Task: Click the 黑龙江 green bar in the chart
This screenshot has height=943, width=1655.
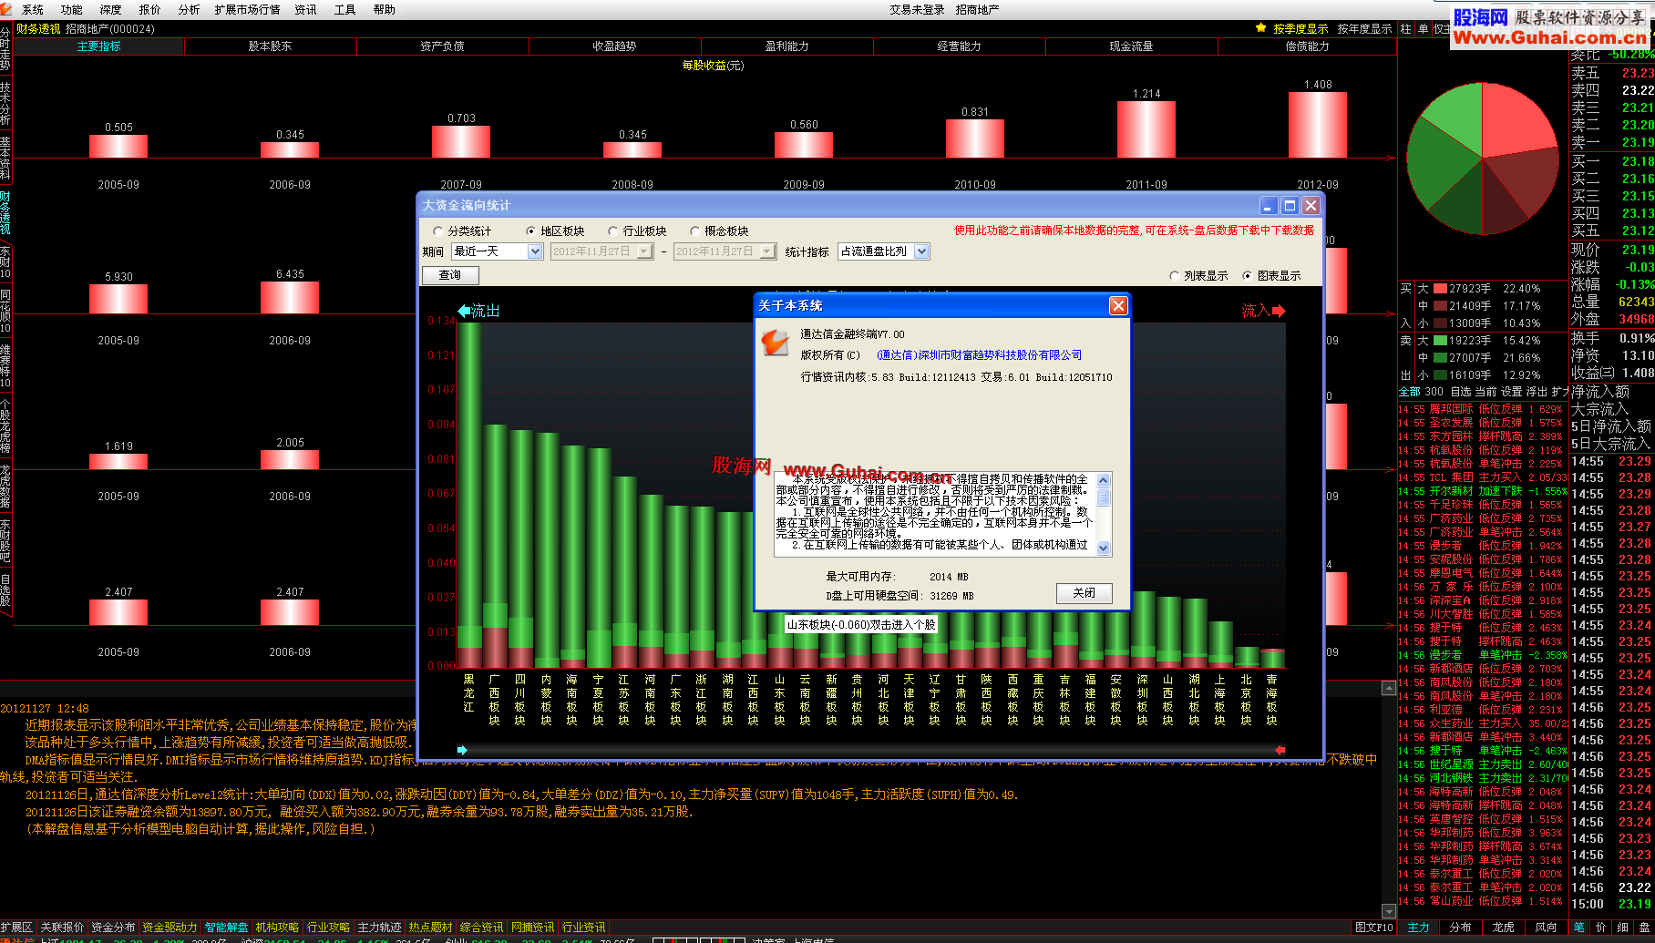Action: (469, 495)
